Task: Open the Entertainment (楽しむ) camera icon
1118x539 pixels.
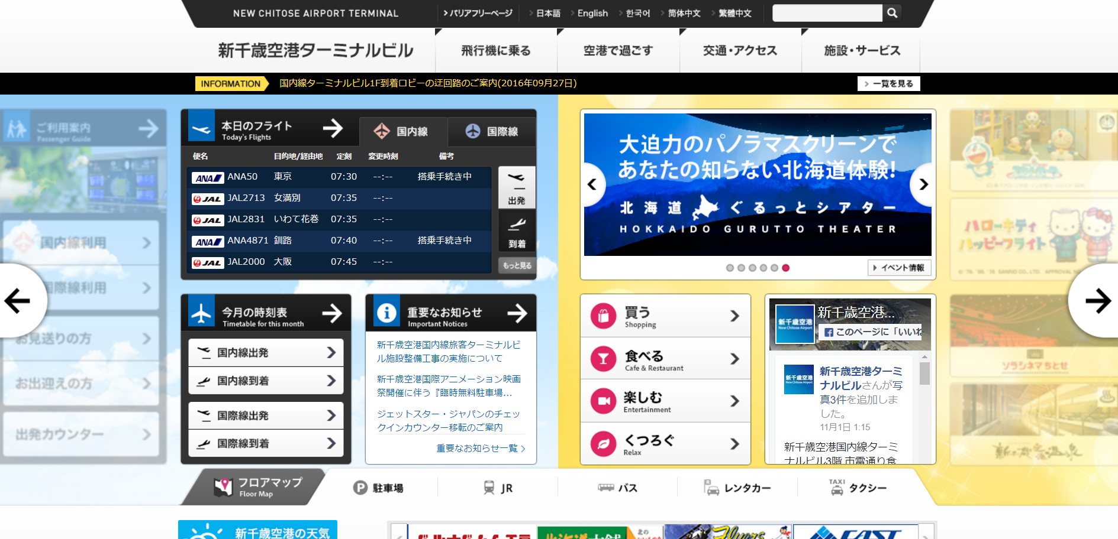Action: [603, 401]
